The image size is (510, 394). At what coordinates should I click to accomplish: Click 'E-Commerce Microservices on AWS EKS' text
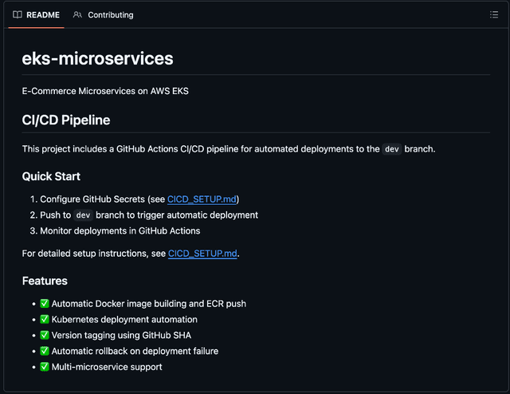click(105, 91)
